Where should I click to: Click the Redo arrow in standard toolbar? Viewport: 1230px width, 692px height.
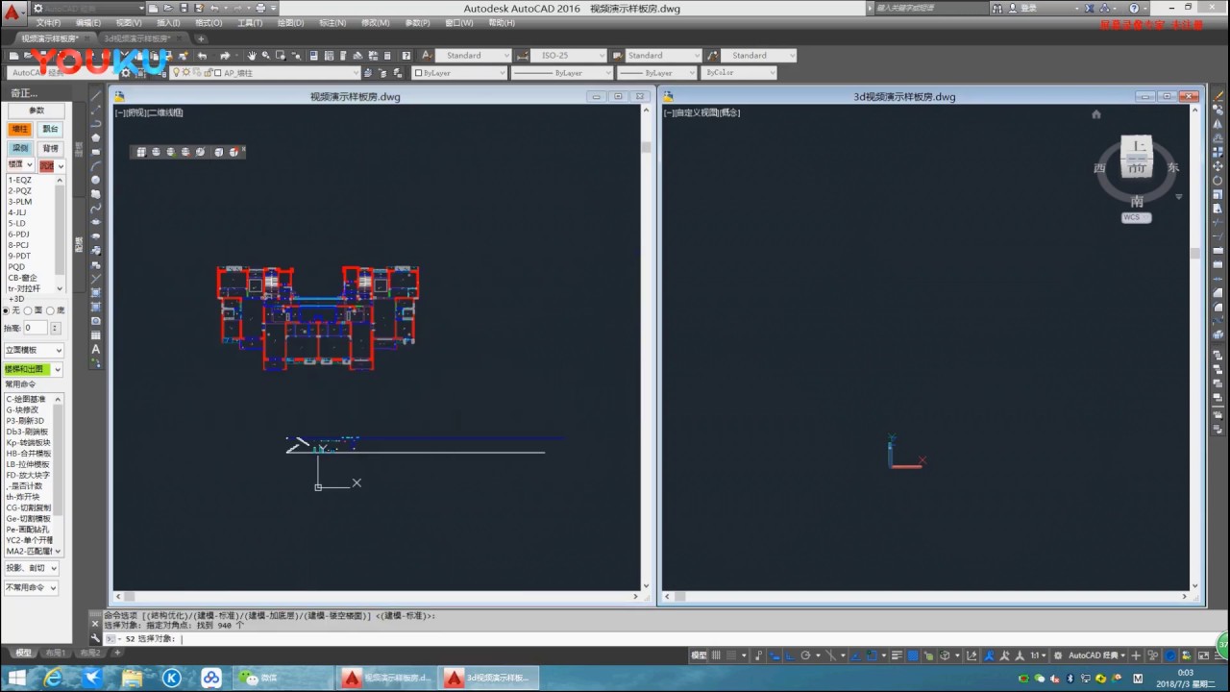(x=224, y=56)
